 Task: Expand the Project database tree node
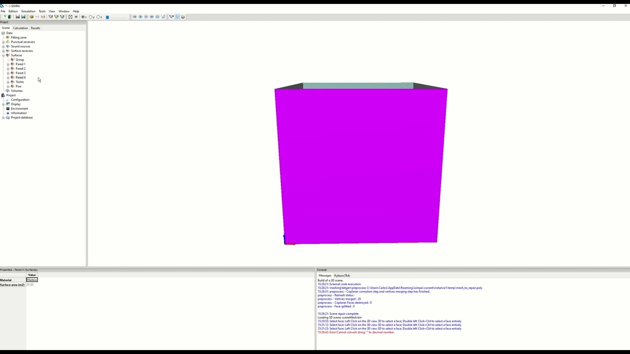(3, 118)
